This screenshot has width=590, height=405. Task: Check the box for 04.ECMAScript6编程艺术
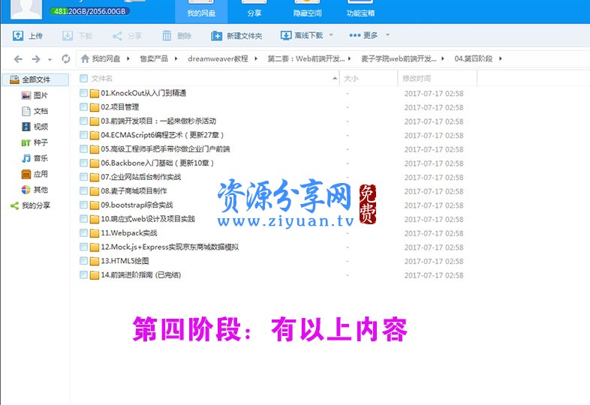[x=83, y=135]
